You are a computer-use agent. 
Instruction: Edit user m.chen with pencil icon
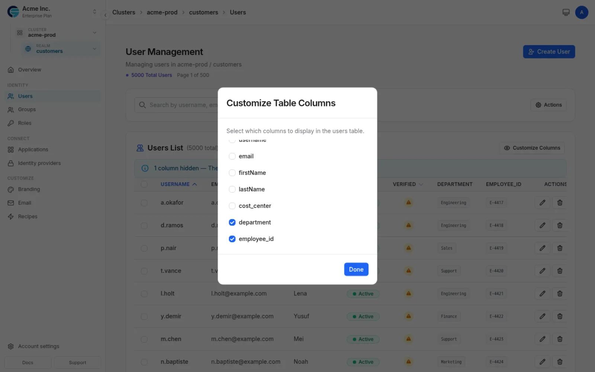(542, 339)
